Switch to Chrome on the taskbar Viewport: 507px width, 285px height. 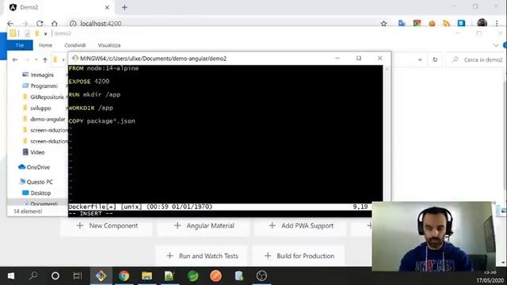pos(124,276)
